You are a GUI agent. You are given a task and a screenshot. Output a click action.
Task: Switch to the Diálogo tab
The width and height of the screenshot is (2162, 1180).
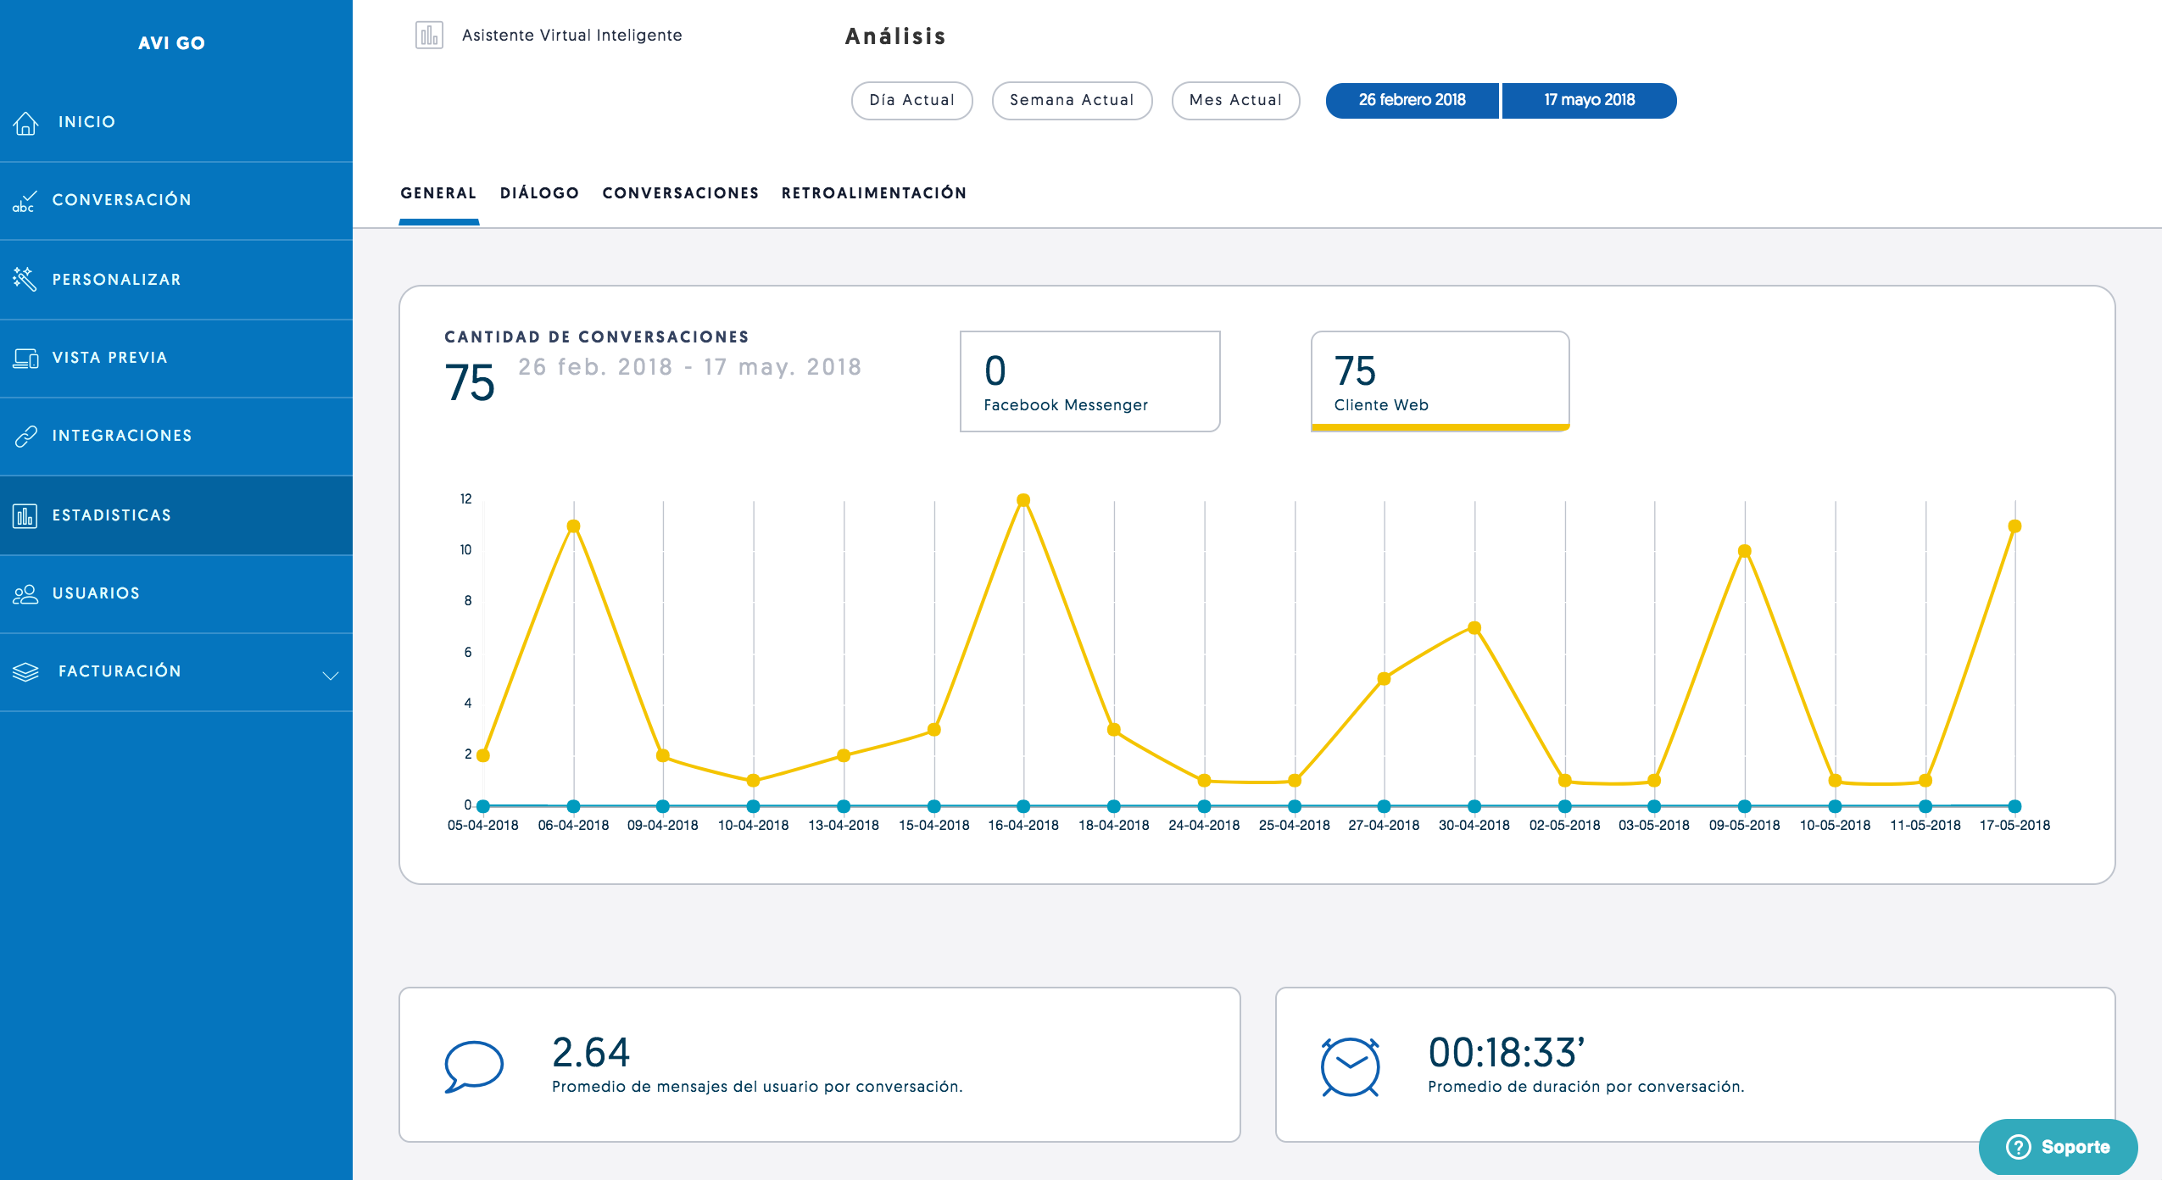pos(539,193)
